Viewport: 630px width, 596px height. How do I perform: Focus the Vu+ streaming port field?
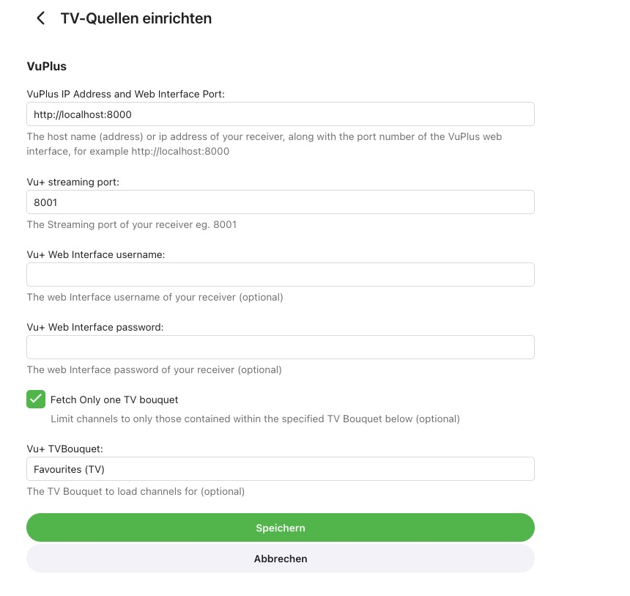[x=280, y=202]
